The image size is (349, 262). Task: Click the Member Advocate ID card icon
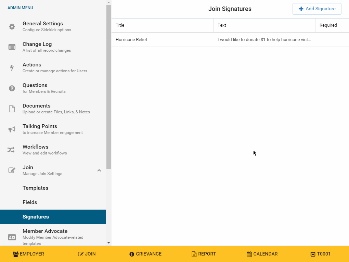coord(12,237)
